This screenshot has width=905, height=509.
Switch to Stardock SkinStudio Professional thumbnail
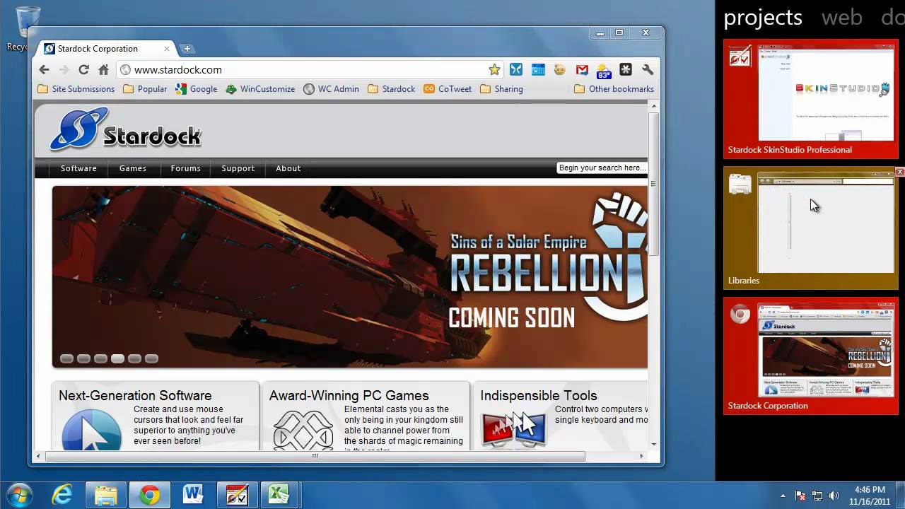tap(810, 98)
